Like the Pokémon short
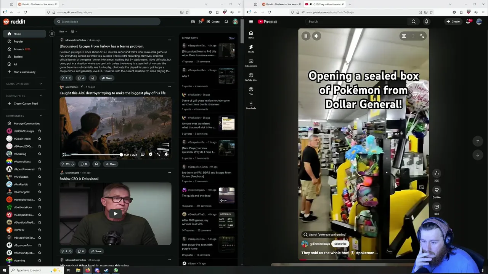This screenshot has width=488, height=274. 437,174
